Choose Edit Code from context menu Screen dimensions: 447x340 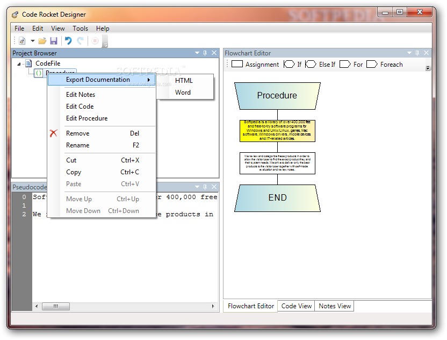click(102, 107)
